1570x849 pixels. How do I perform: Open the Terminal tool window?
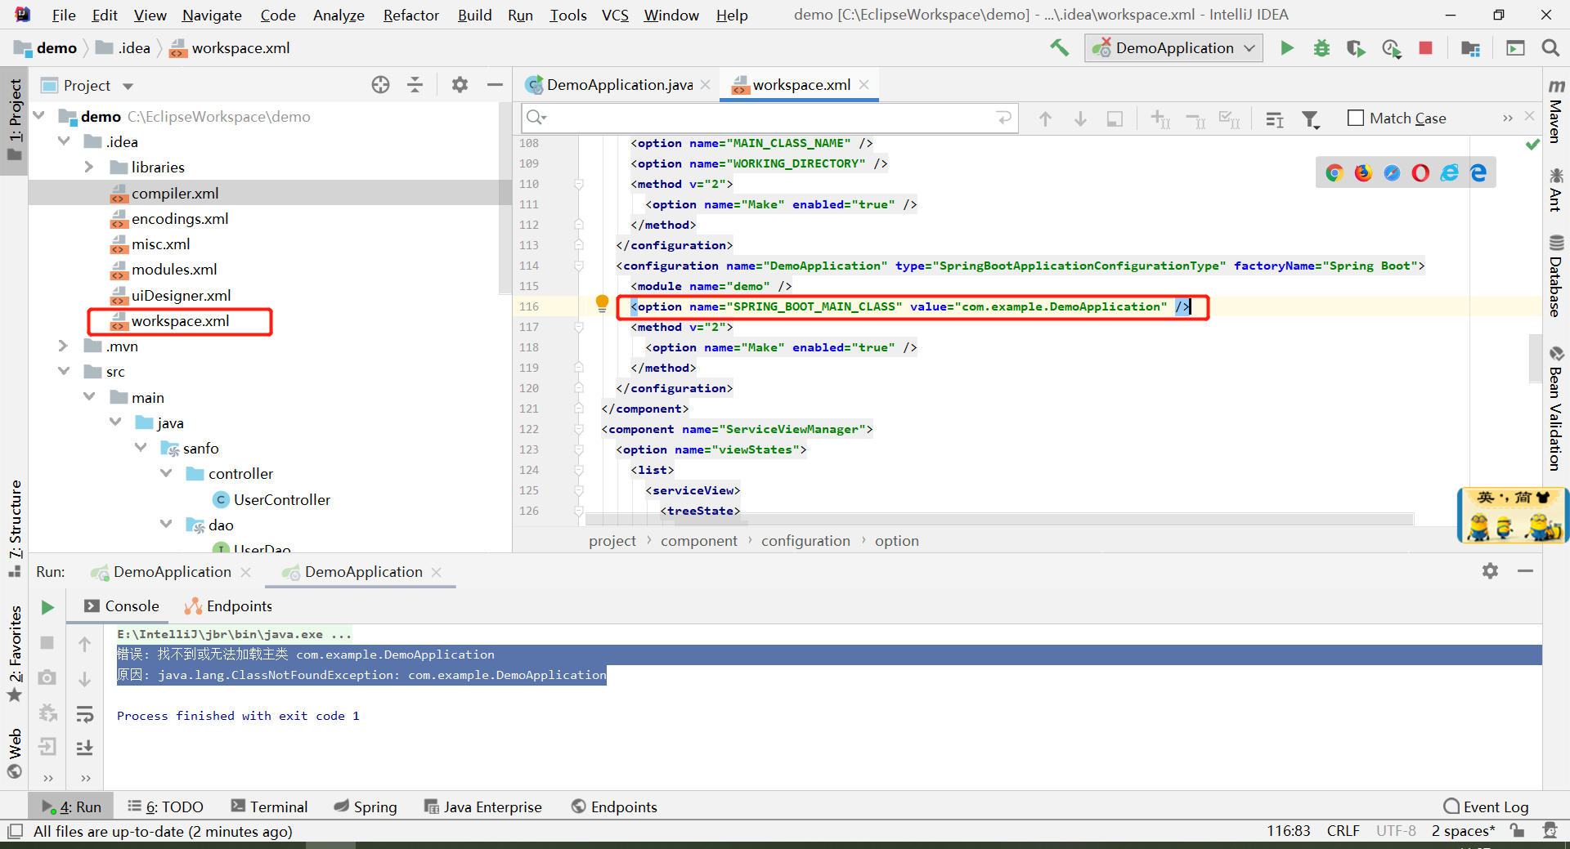[x=269, y=807]
